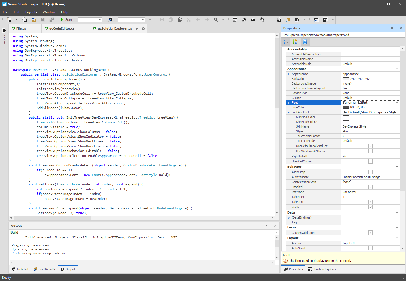406x281 pixels.
Task: Uncheck the TabStop property checkbox
Action: click(370, 202)
